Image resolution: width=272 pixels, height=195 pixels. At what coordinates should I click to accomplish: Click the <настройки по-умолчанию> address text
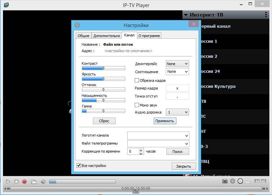[128, 51]
